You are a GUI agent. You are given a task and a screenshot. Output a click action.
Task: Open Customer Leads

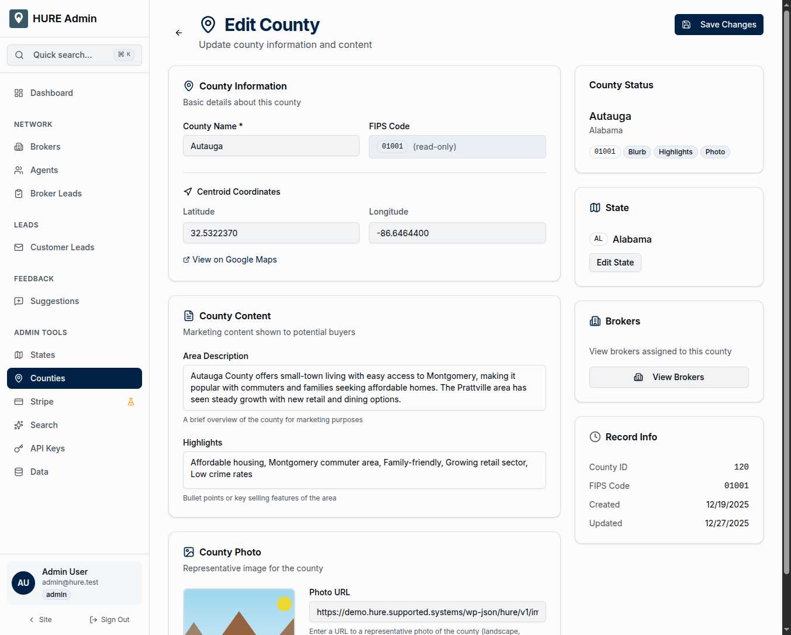[x=62, y=247]
